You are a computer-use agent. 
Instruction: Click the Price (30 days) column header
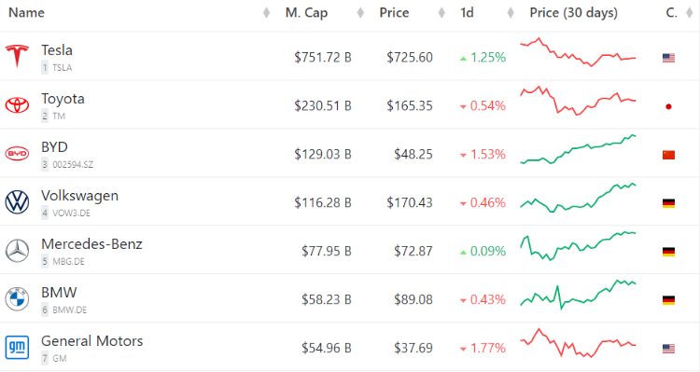tap(574, 12)
